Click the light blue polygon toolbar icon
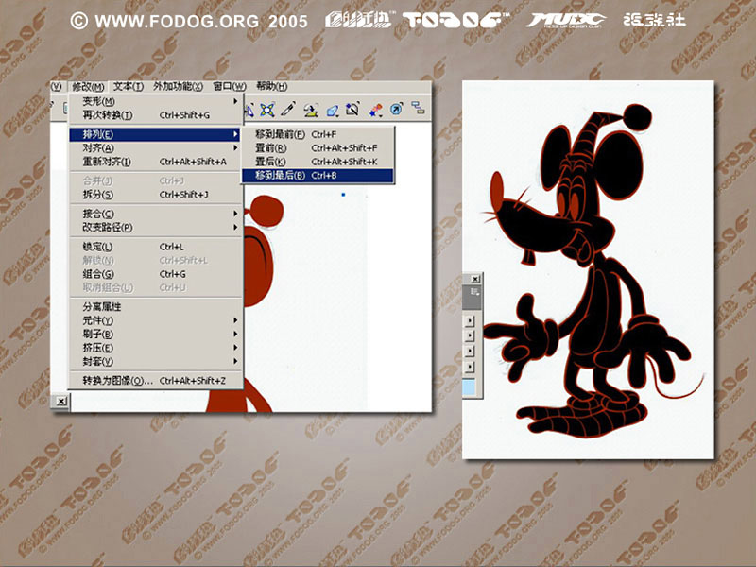 coord(332,111)
